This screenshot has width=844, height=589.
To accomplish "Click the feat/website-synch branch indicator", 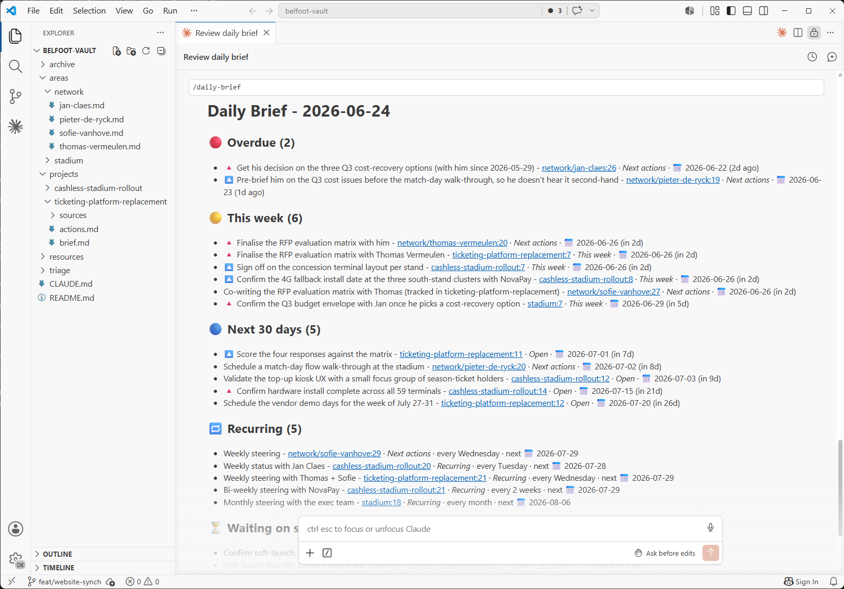I will coord(65,582).
